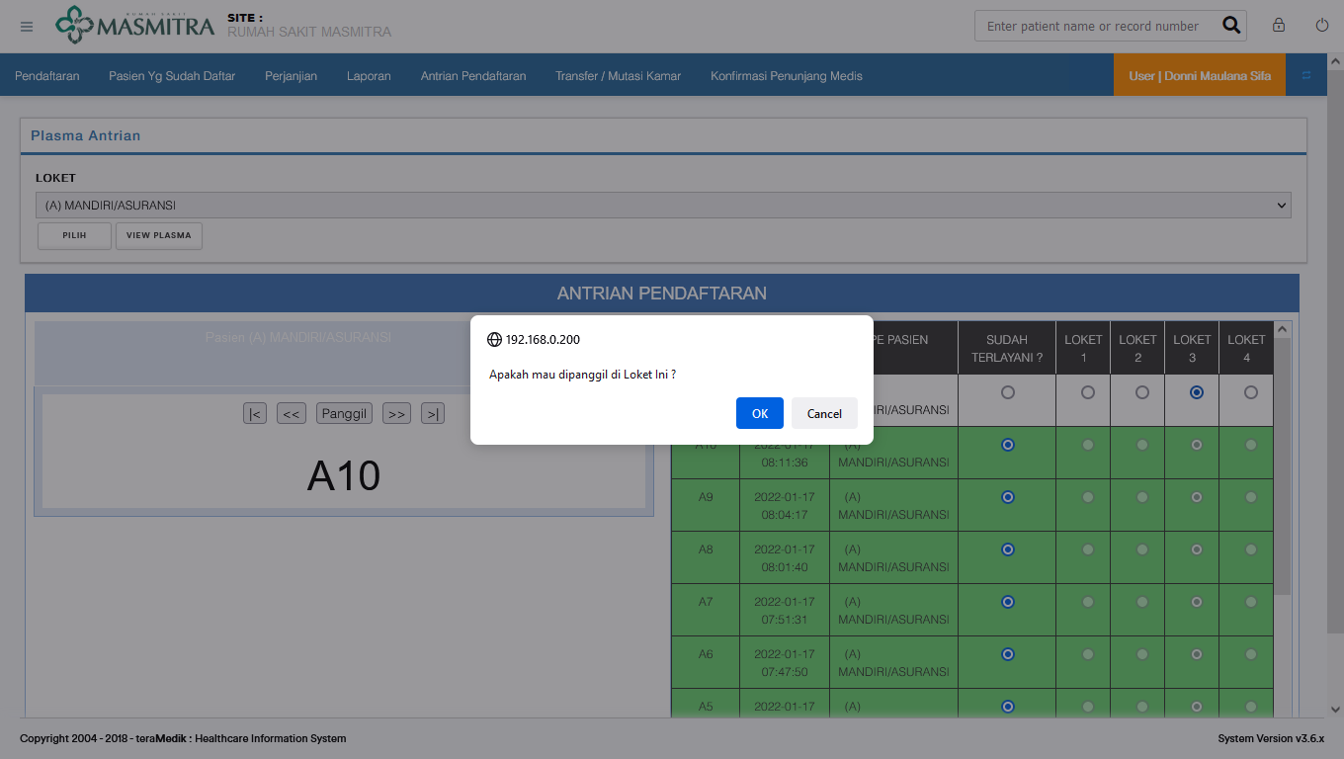Click the lock screen padlock icon

[x=1279, y=26]
